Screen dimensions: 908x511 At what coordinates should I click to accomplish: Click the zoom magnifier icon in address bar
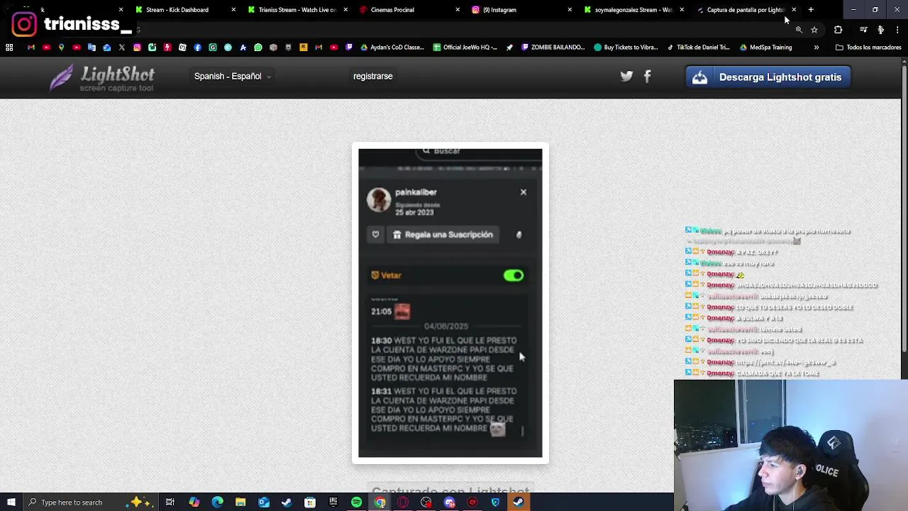(799, 30)
